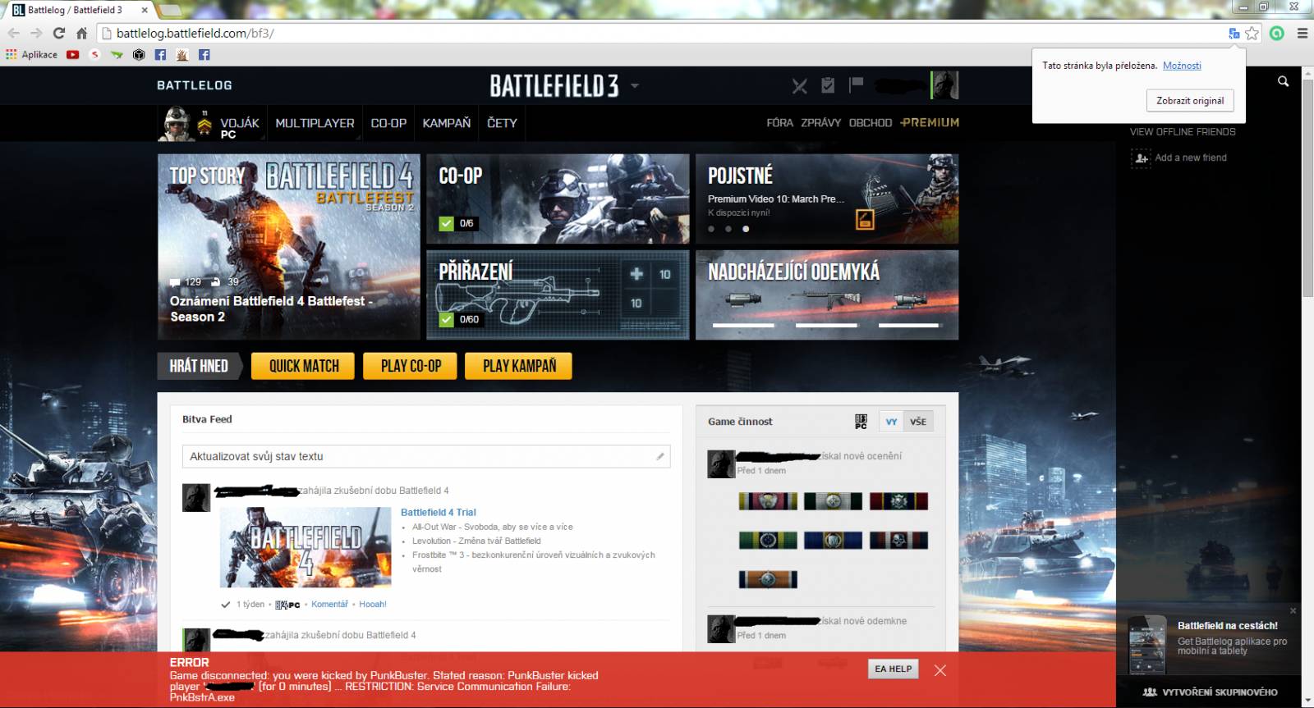The height and width of the screenshot is (708, 1314).
Task: Click the Battlefield 4 trial thumbnail image
Action: coord(306,547)
